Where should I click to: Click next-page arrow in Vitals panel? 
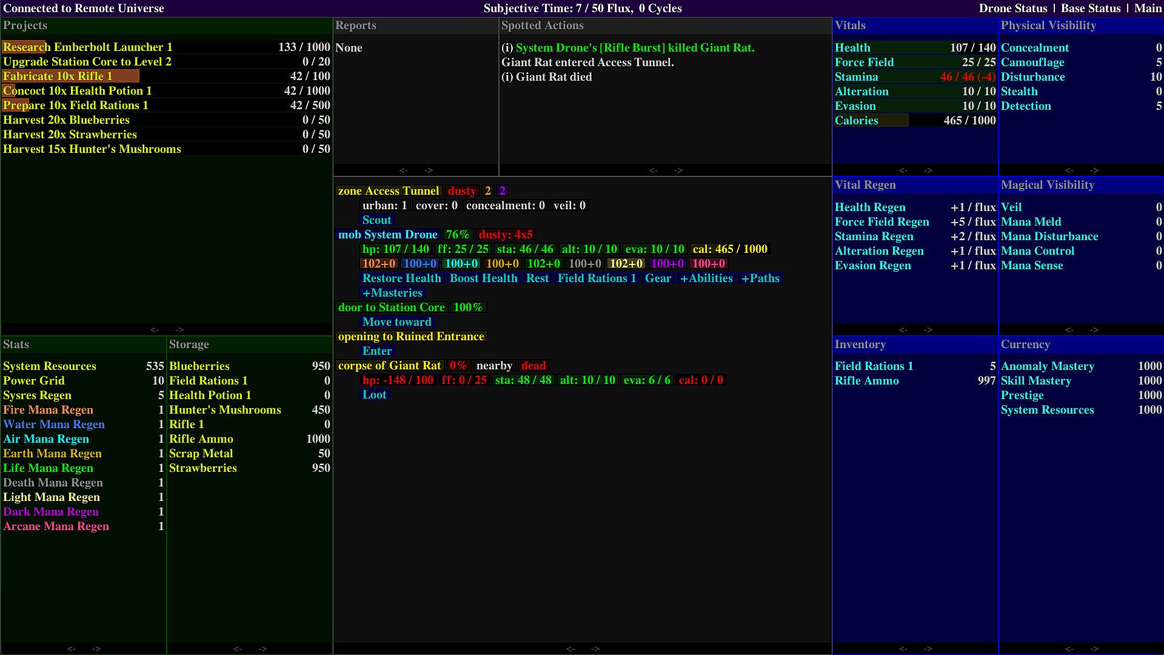928,170
